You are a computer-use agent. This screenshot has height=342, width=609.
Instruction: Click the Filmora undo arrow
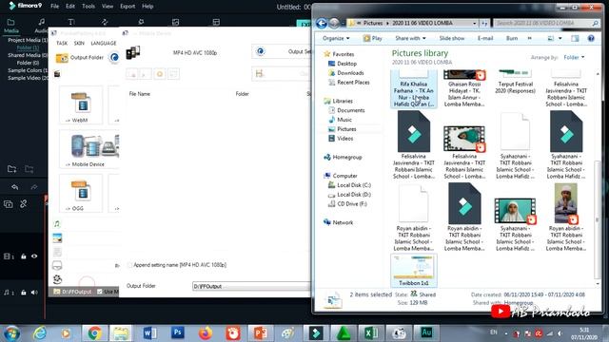click(x=15, y=187)
